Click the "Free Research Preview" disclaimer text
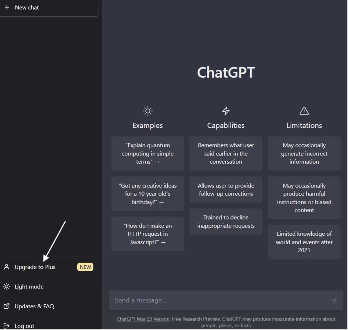This screenshot has height=330, width=348. tap(196, 319)
